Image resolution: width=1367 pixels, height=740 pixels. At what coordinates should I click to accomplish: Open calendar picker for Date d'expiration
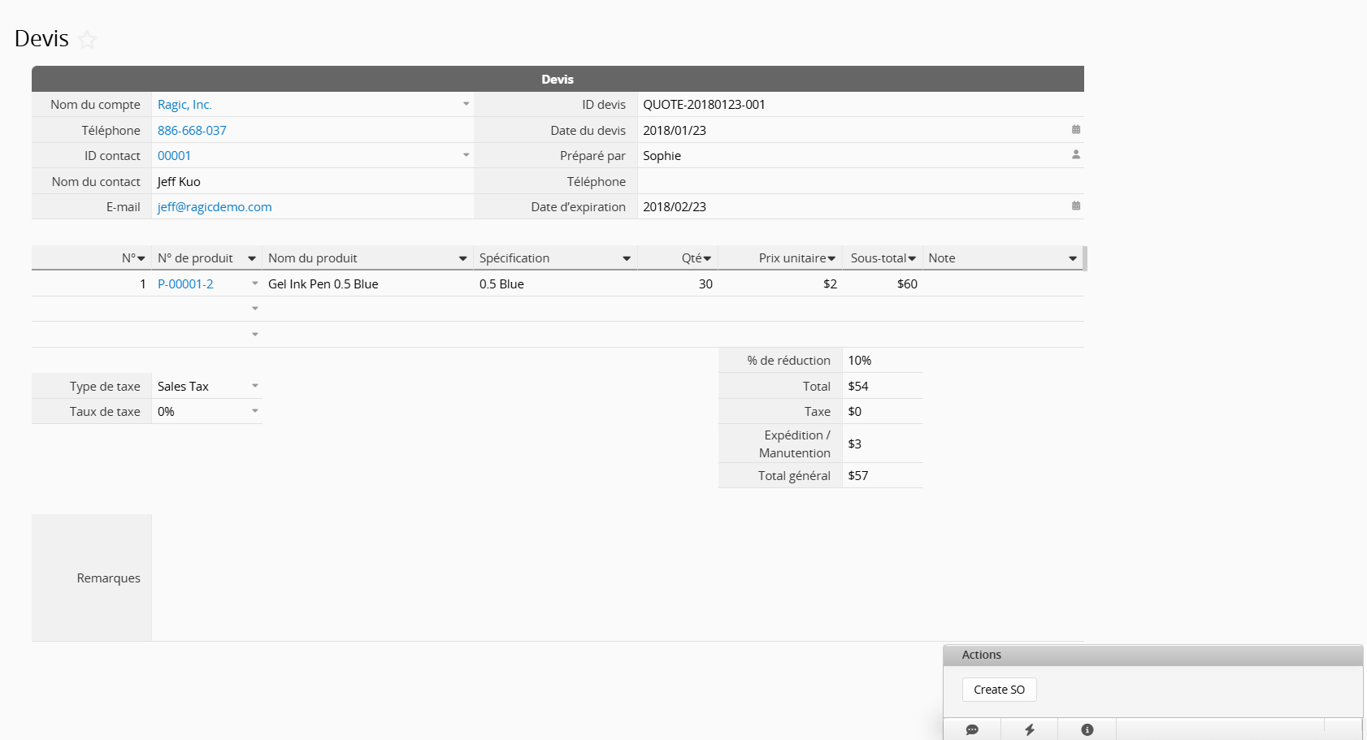(1075, 206)
